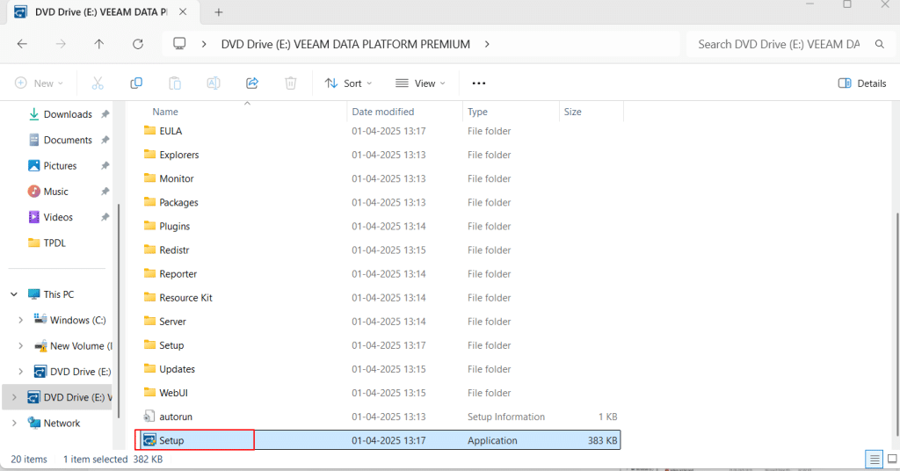The height and width of the screenshot is (471, 900).
Task: Add a new tab with plus icon
Action: pos(219,12)
